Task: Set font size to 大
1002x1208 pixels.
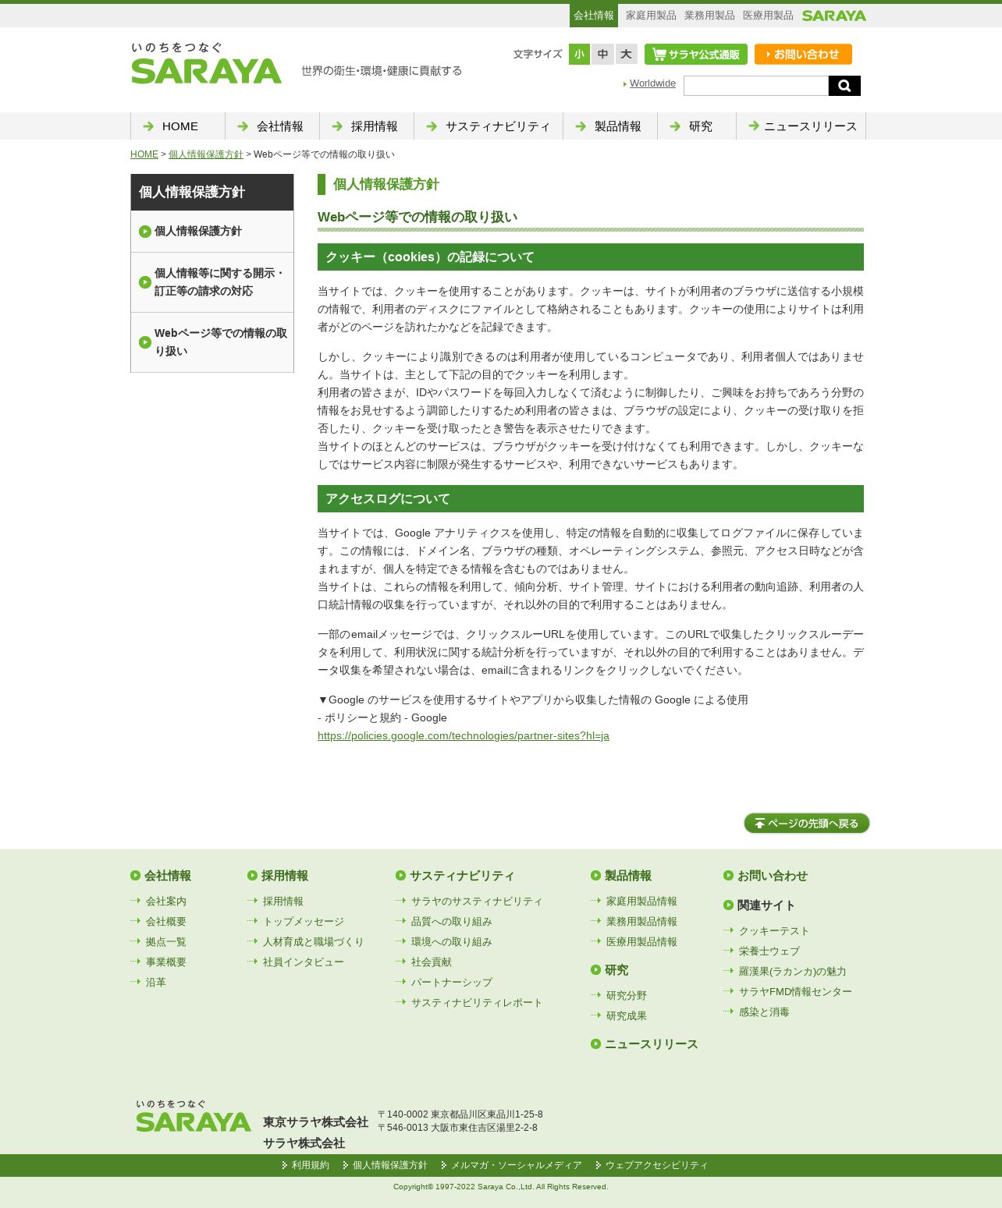Action: click(626, 54)
